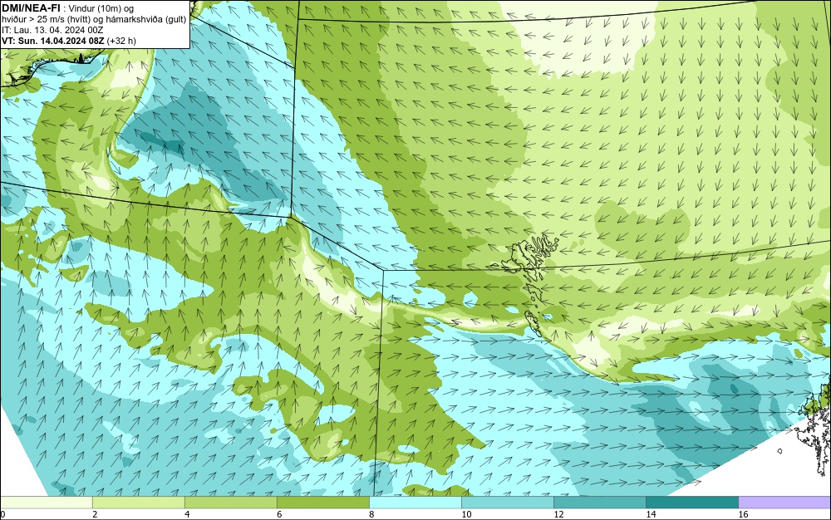Image resolution: width=831 pixels, height=520 pixels.
Task: Click the 4–6 m/s green legend swatch
Action: pos(230,502)
